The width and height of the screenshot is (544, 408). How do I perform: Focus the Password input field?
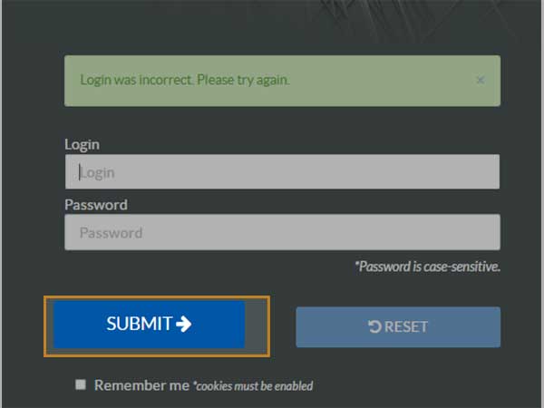282,232
